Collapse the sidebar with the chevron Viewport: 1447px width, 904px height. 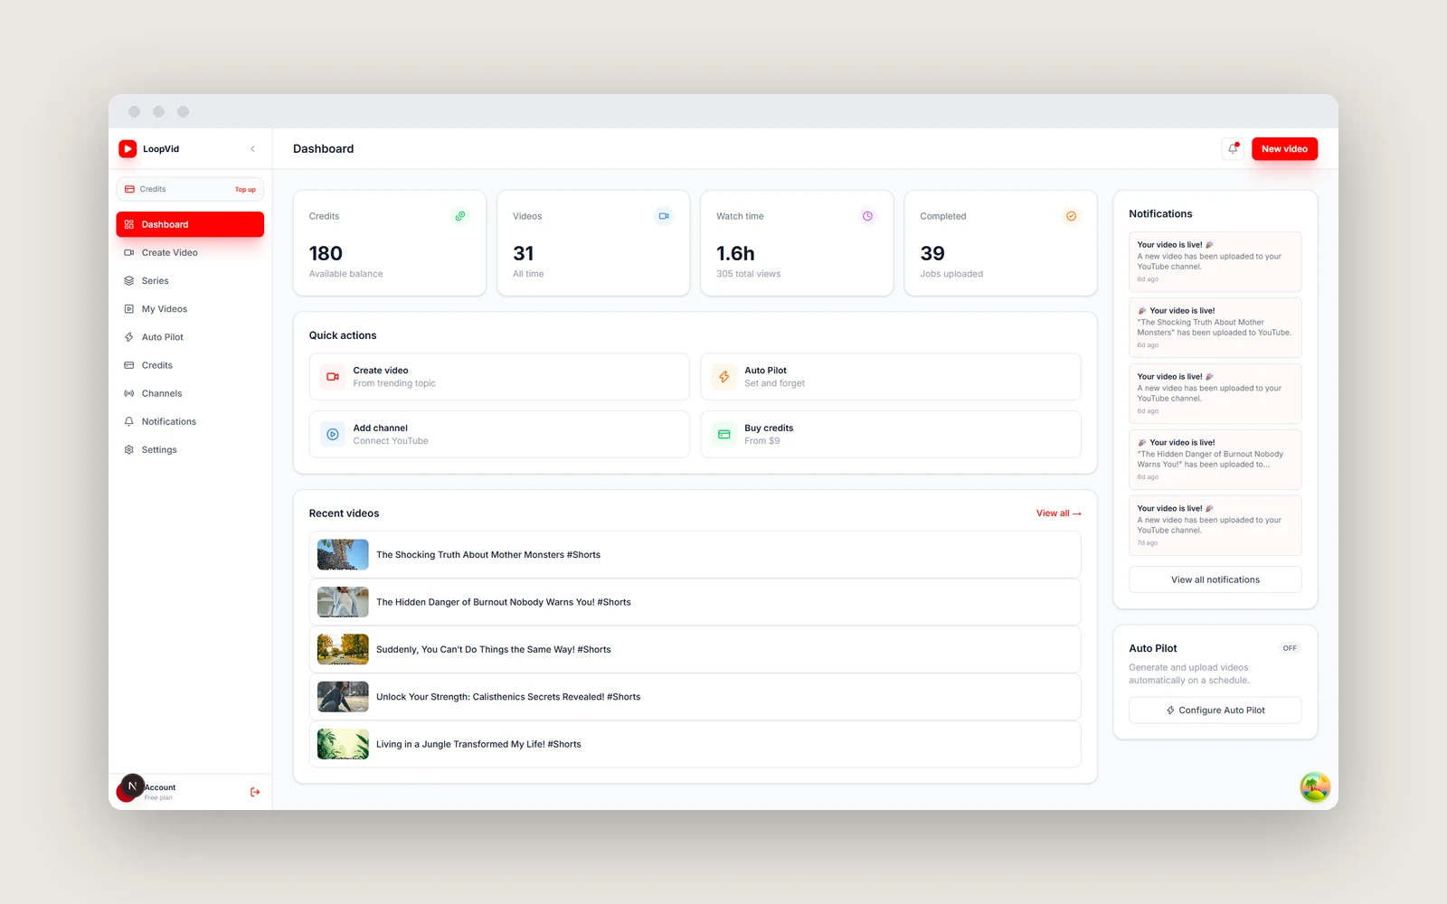tap(252, 149)
